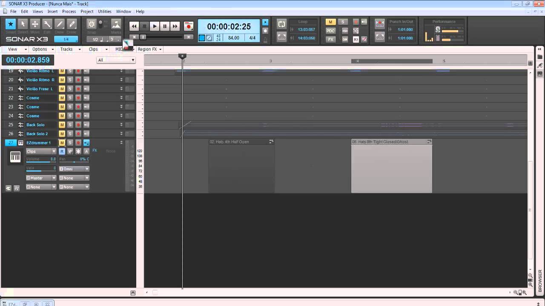
Task: Jump to project start
Action: click(x=134, y=37)
